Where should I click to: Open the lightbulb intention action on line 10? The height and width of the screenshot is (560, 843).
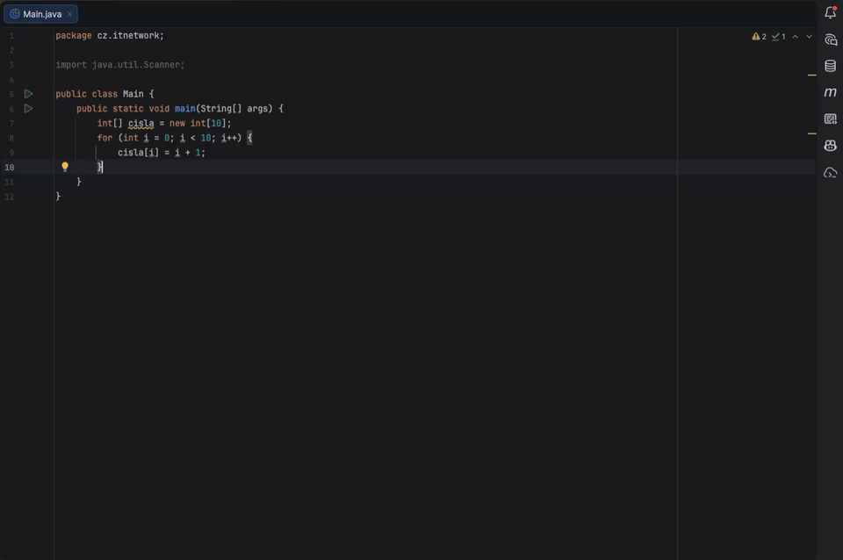pos(65,166)
